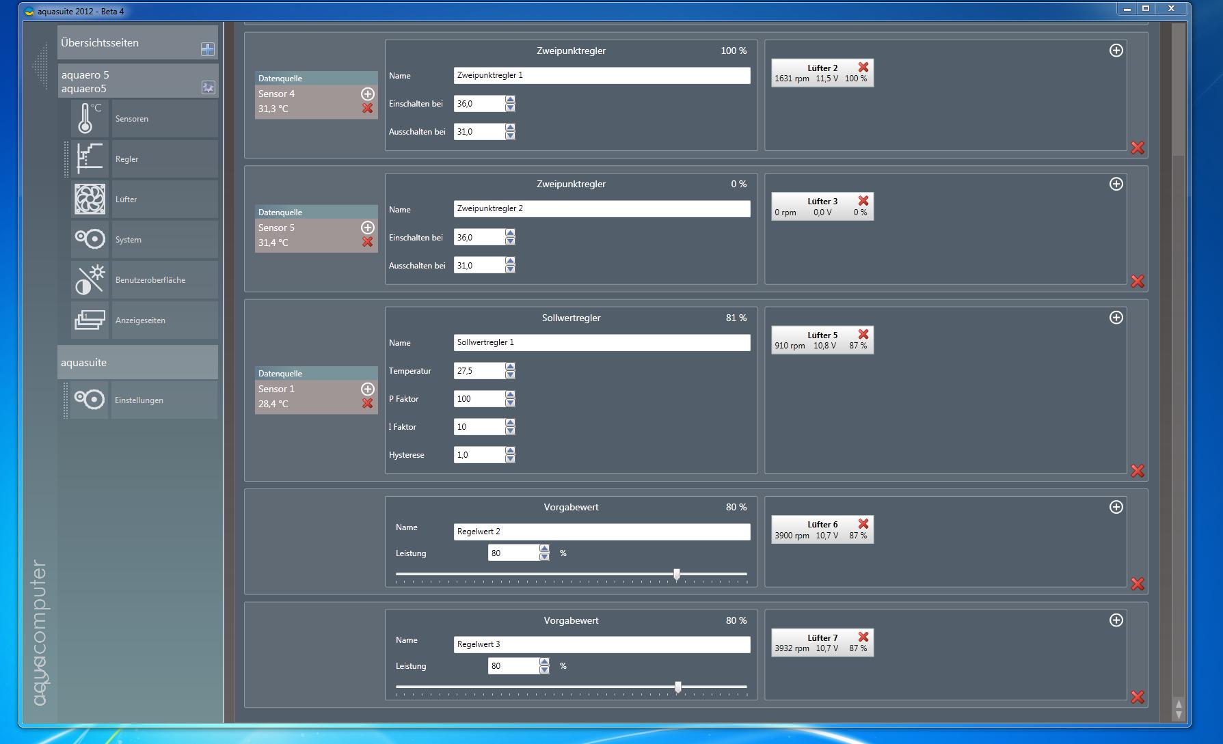Edit the Regelwert 3 name field
This screenshot has width=1223, height=744.
pos(602,644)
